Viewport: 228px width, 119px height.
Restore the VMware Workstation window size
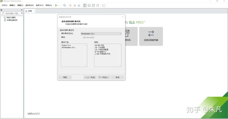pos(217,1)
